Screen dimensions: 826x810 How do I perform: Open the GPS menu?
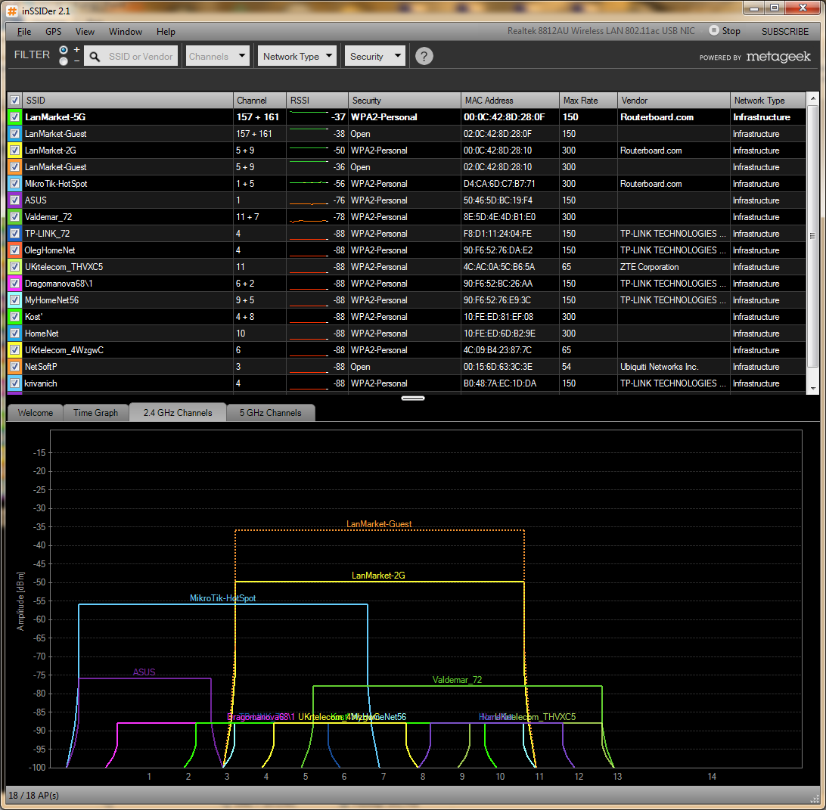click(x=53, y=32)
